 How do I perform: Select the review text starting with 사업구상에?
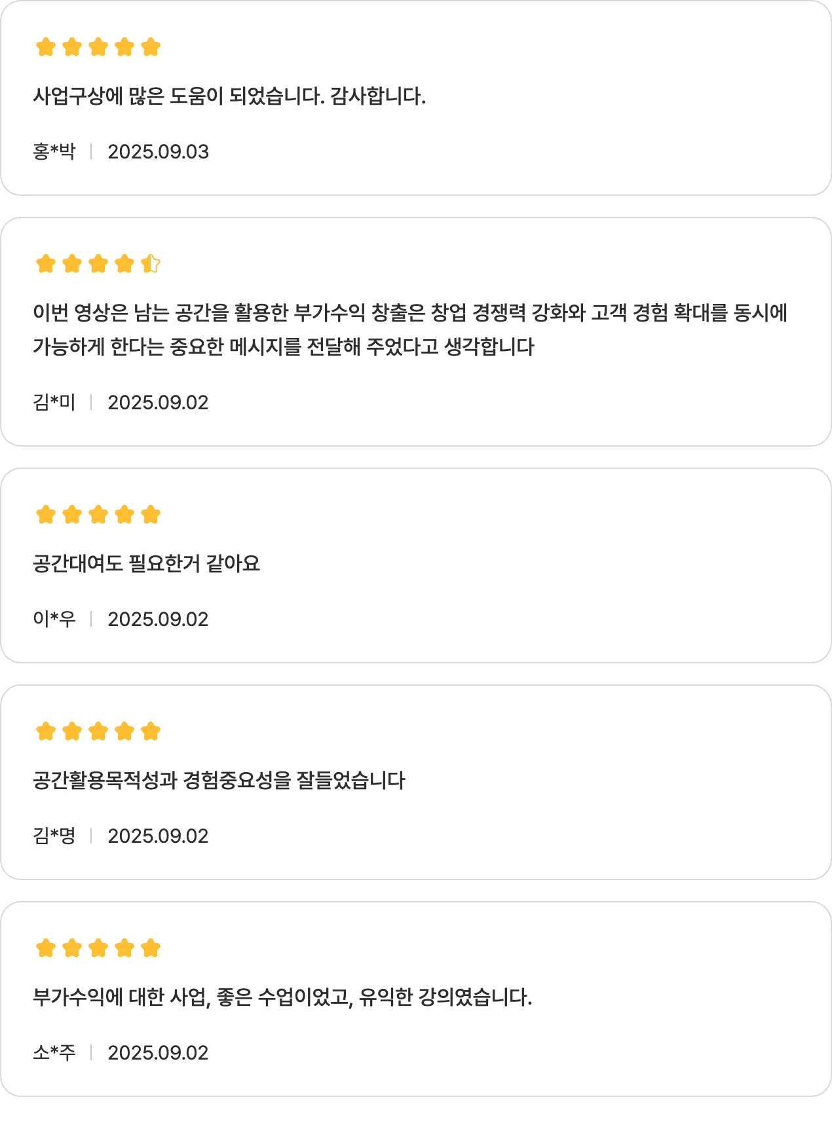click(229, 96)
